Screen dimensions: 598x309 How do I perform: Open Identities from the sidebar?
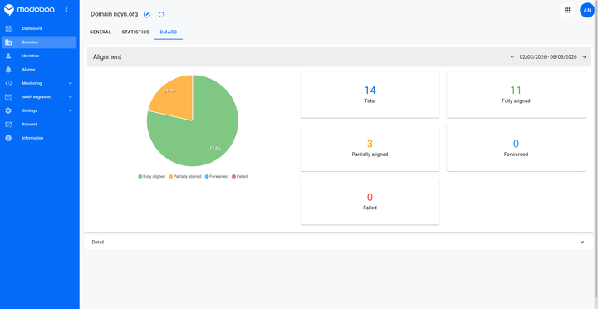39,56
